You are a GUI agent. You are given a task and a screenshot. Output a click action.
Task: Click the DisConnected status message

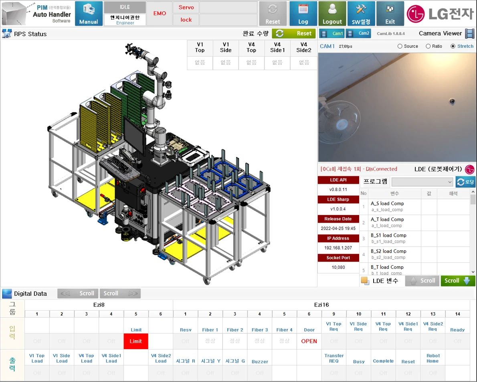(x=359, y=169)
